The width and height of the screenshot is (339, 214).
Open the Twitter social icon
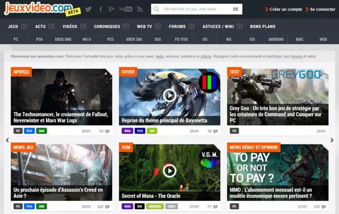point(88,9)
